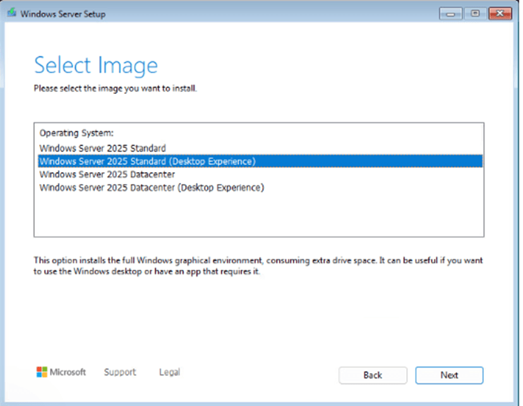The height and width of the screenshot is (406, 523).
Task: Click the Back button
Action: (x=373, y=375)
